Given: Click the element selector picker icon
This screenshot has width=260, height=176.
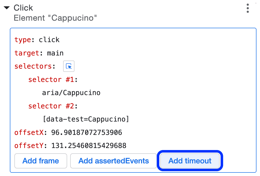Looking at the screenshot, I should (x=69, y=66).
